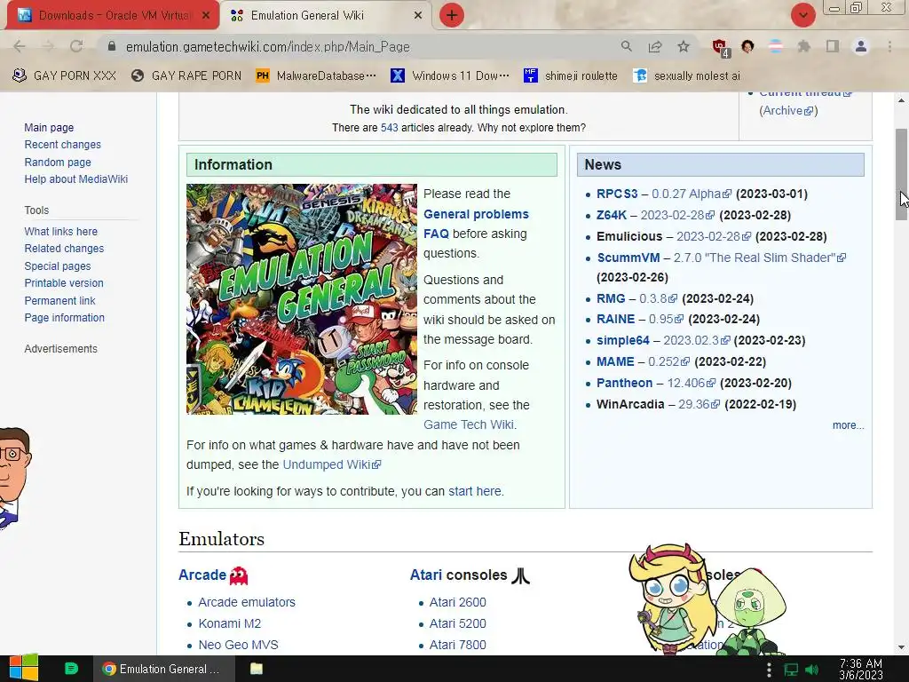Open Help about MediaWiki link
The width and height of the screenshot is (909, 682).
[x=76, y=179]
